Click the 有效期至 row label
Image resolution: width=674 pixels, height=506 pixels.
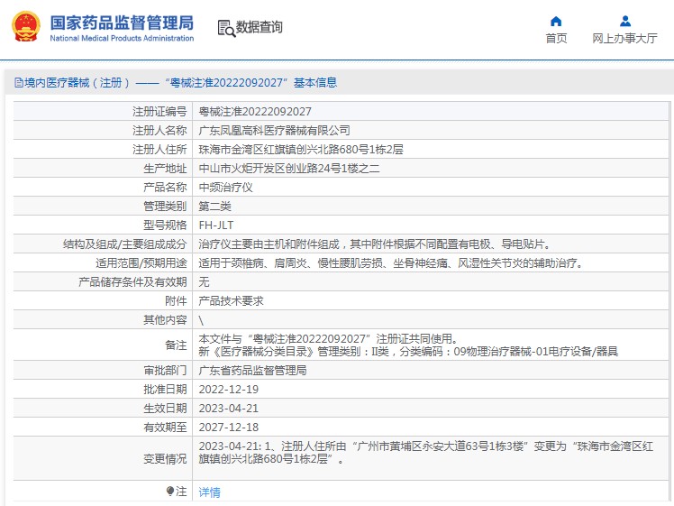[165, 428]
